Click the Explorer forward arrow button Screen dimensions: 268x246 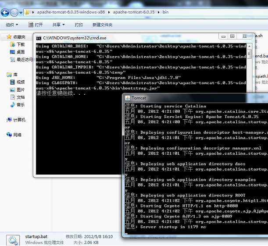point(14,12)
